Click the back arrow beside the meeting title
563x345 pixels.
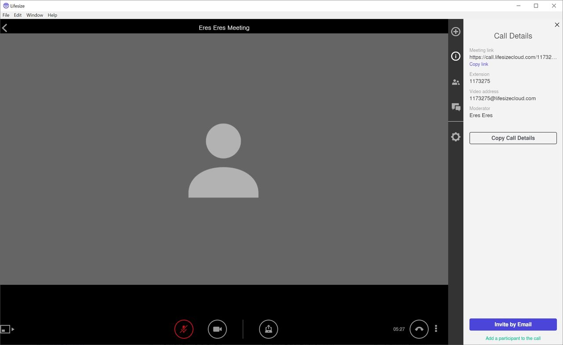coord(5,28)
